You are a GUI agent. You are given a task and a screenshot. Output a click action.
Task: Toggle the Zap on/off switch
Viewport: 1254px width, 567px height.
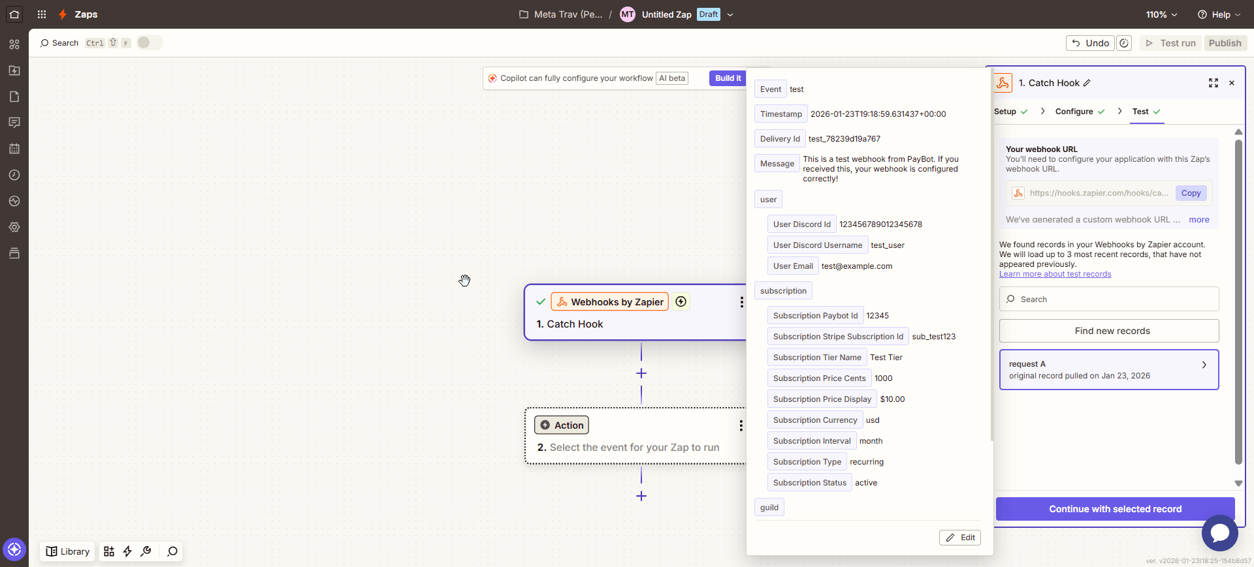pyautogui.click(x=150, y=42)
